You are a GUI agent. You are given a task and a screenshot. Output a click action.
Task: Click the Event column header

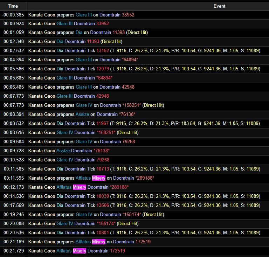(219, 6)
